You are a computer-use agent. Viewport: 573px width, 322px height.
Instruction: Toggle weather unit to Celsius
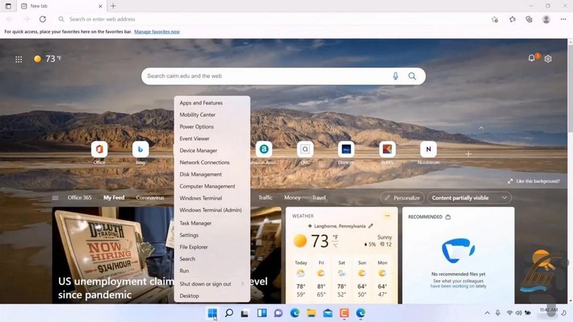coord(335,245)
